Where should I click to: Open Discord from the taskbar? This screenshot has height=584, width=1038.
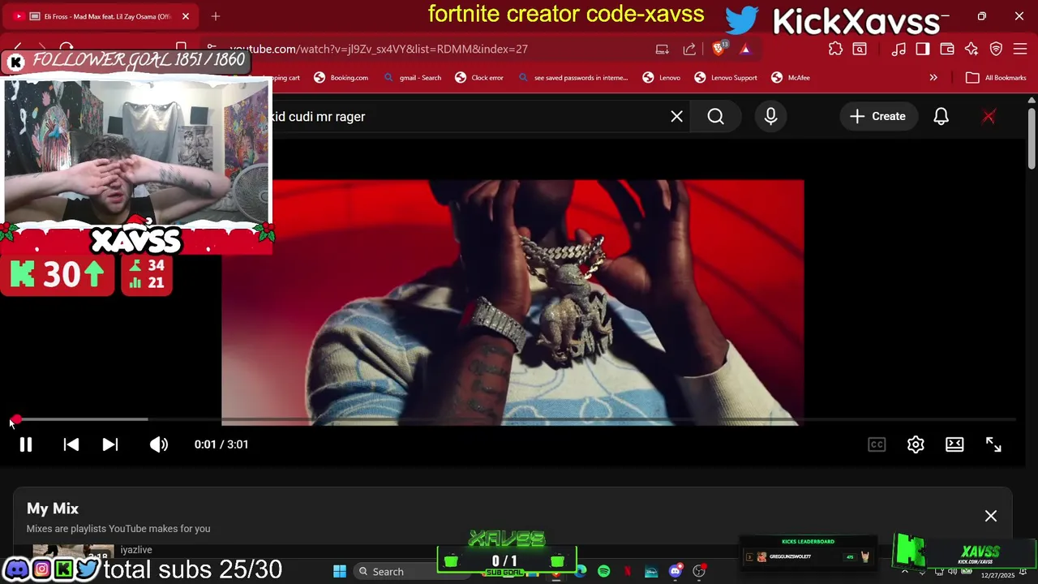coord(676,571)
